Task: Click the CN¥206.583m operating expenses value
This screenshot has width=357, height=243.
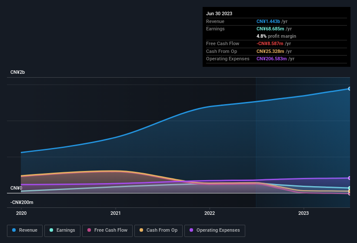Action: 272,59
